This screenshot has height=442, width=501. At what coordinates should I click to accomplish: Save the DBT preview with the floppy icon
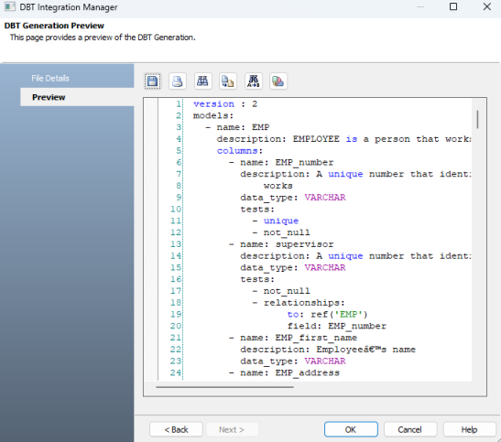click(152, 81)
